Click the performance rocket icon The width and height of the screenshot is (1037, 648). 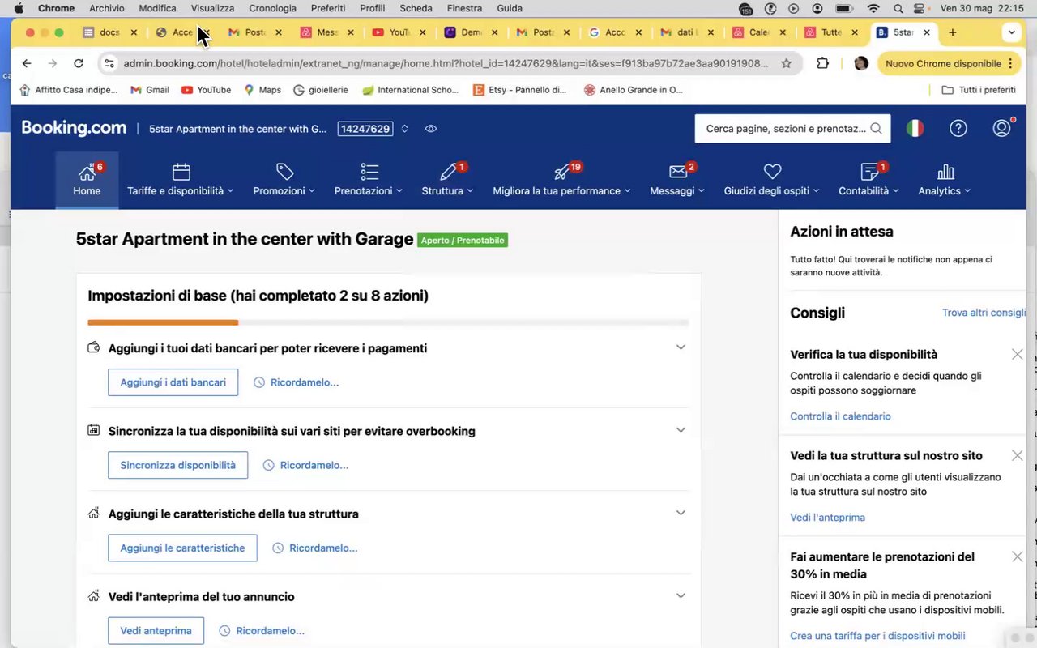point(562,172)
